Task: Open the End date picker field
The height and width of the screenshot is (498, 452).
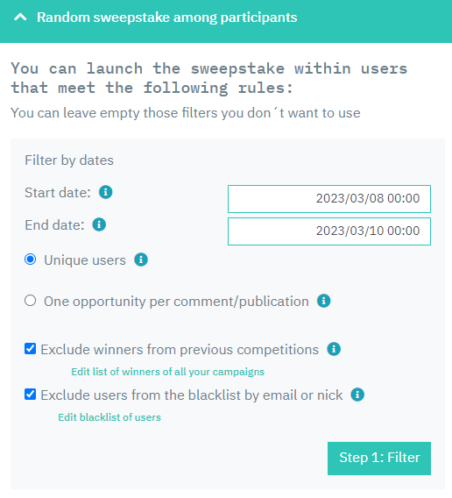Action: click(329, 231)
